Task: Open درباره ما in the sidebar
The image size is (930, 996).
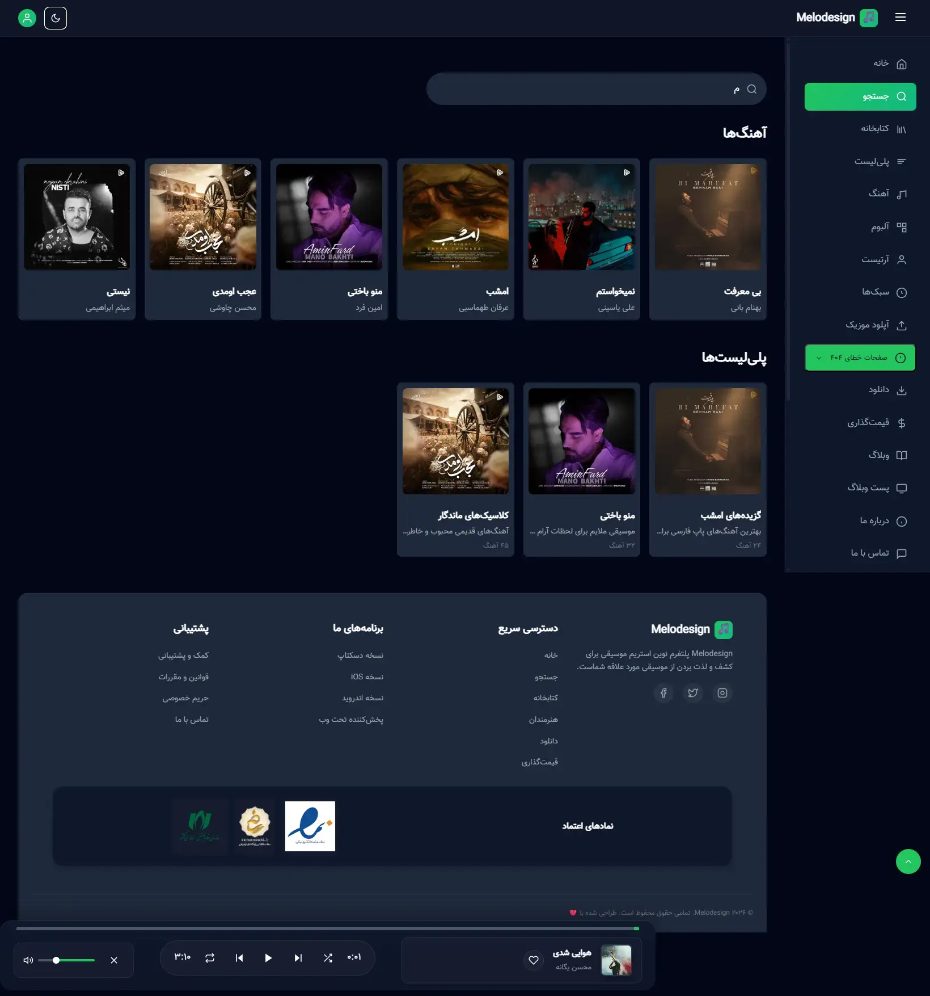Action: [860, 521]
